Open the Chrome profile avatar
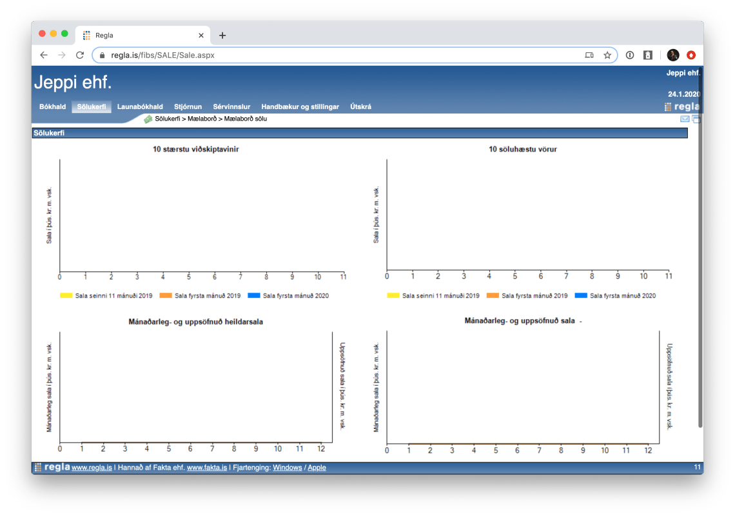735x516 pixels. tap(673, 55)
